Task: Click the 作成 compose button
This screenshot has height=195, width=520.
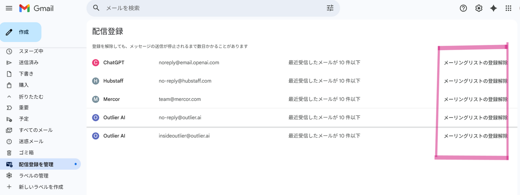Action: click(x=20, y=32)
